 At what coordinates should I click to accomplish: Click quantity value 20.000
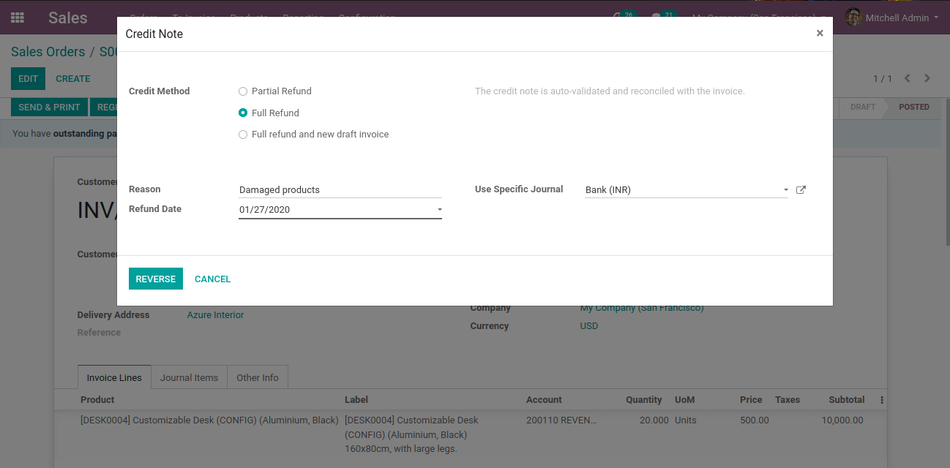click(654, 420)
